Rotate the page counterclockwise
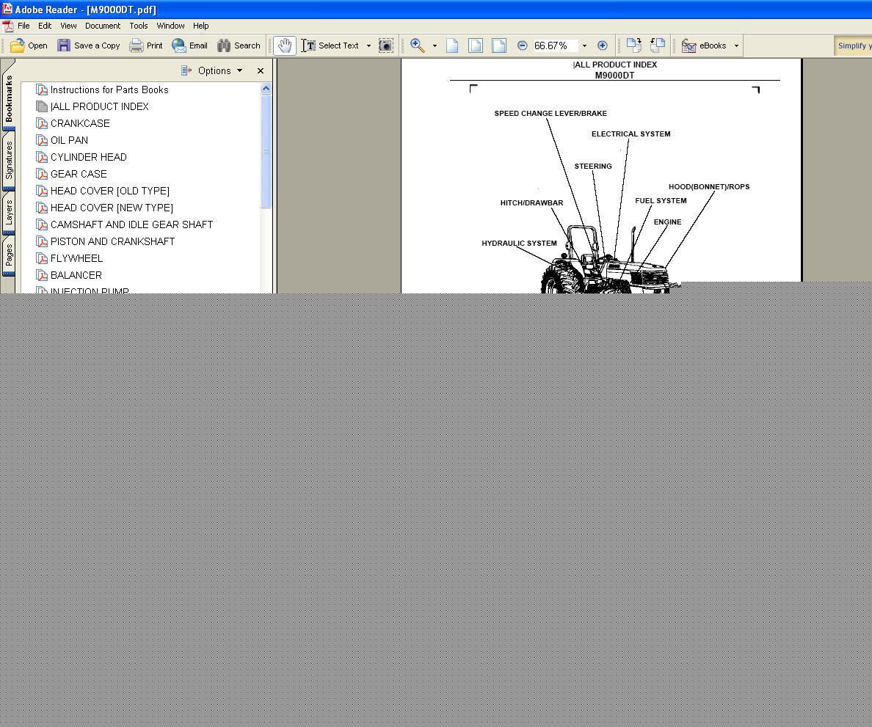 point(658,45)
